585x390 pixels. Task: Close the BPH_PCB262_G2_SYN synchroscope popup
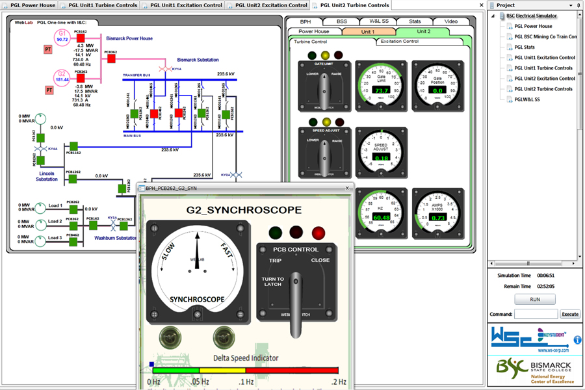pos(347,188)
